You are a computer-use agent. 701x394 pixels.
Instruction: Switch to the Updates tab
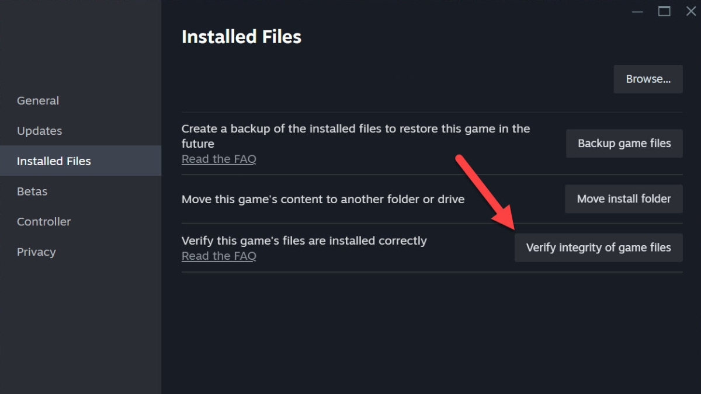click(40, 131)
